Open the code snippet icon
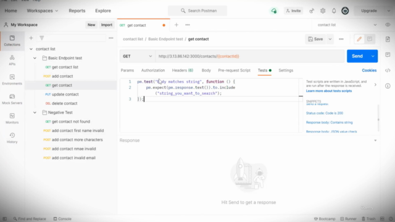Image resolution: width=395 pixels, height=222 pixels. point(388,70)
